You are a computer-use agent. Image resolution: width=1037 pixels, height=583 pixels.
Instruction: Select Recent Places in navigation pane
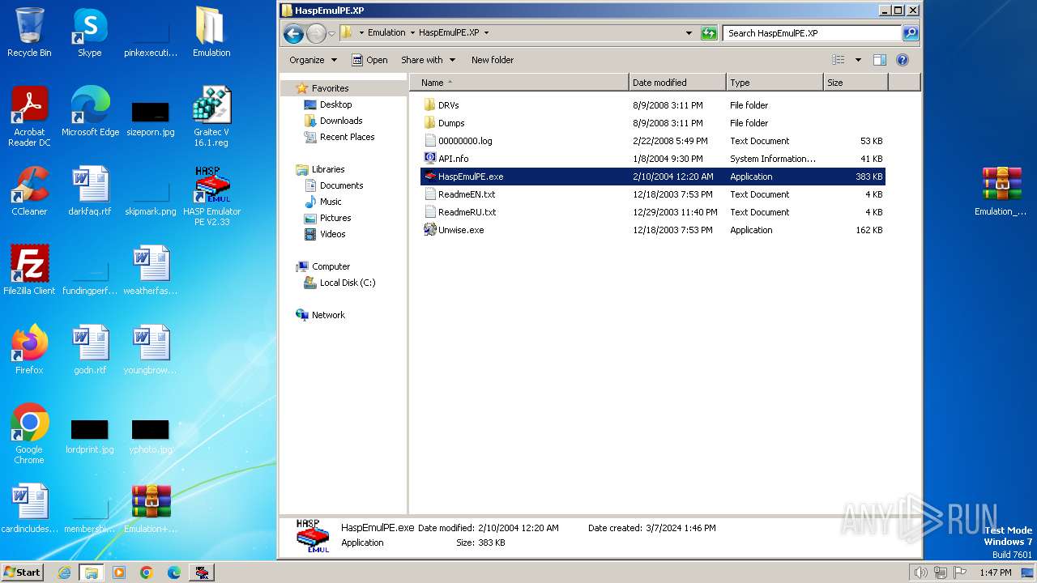tap(347, 137)
